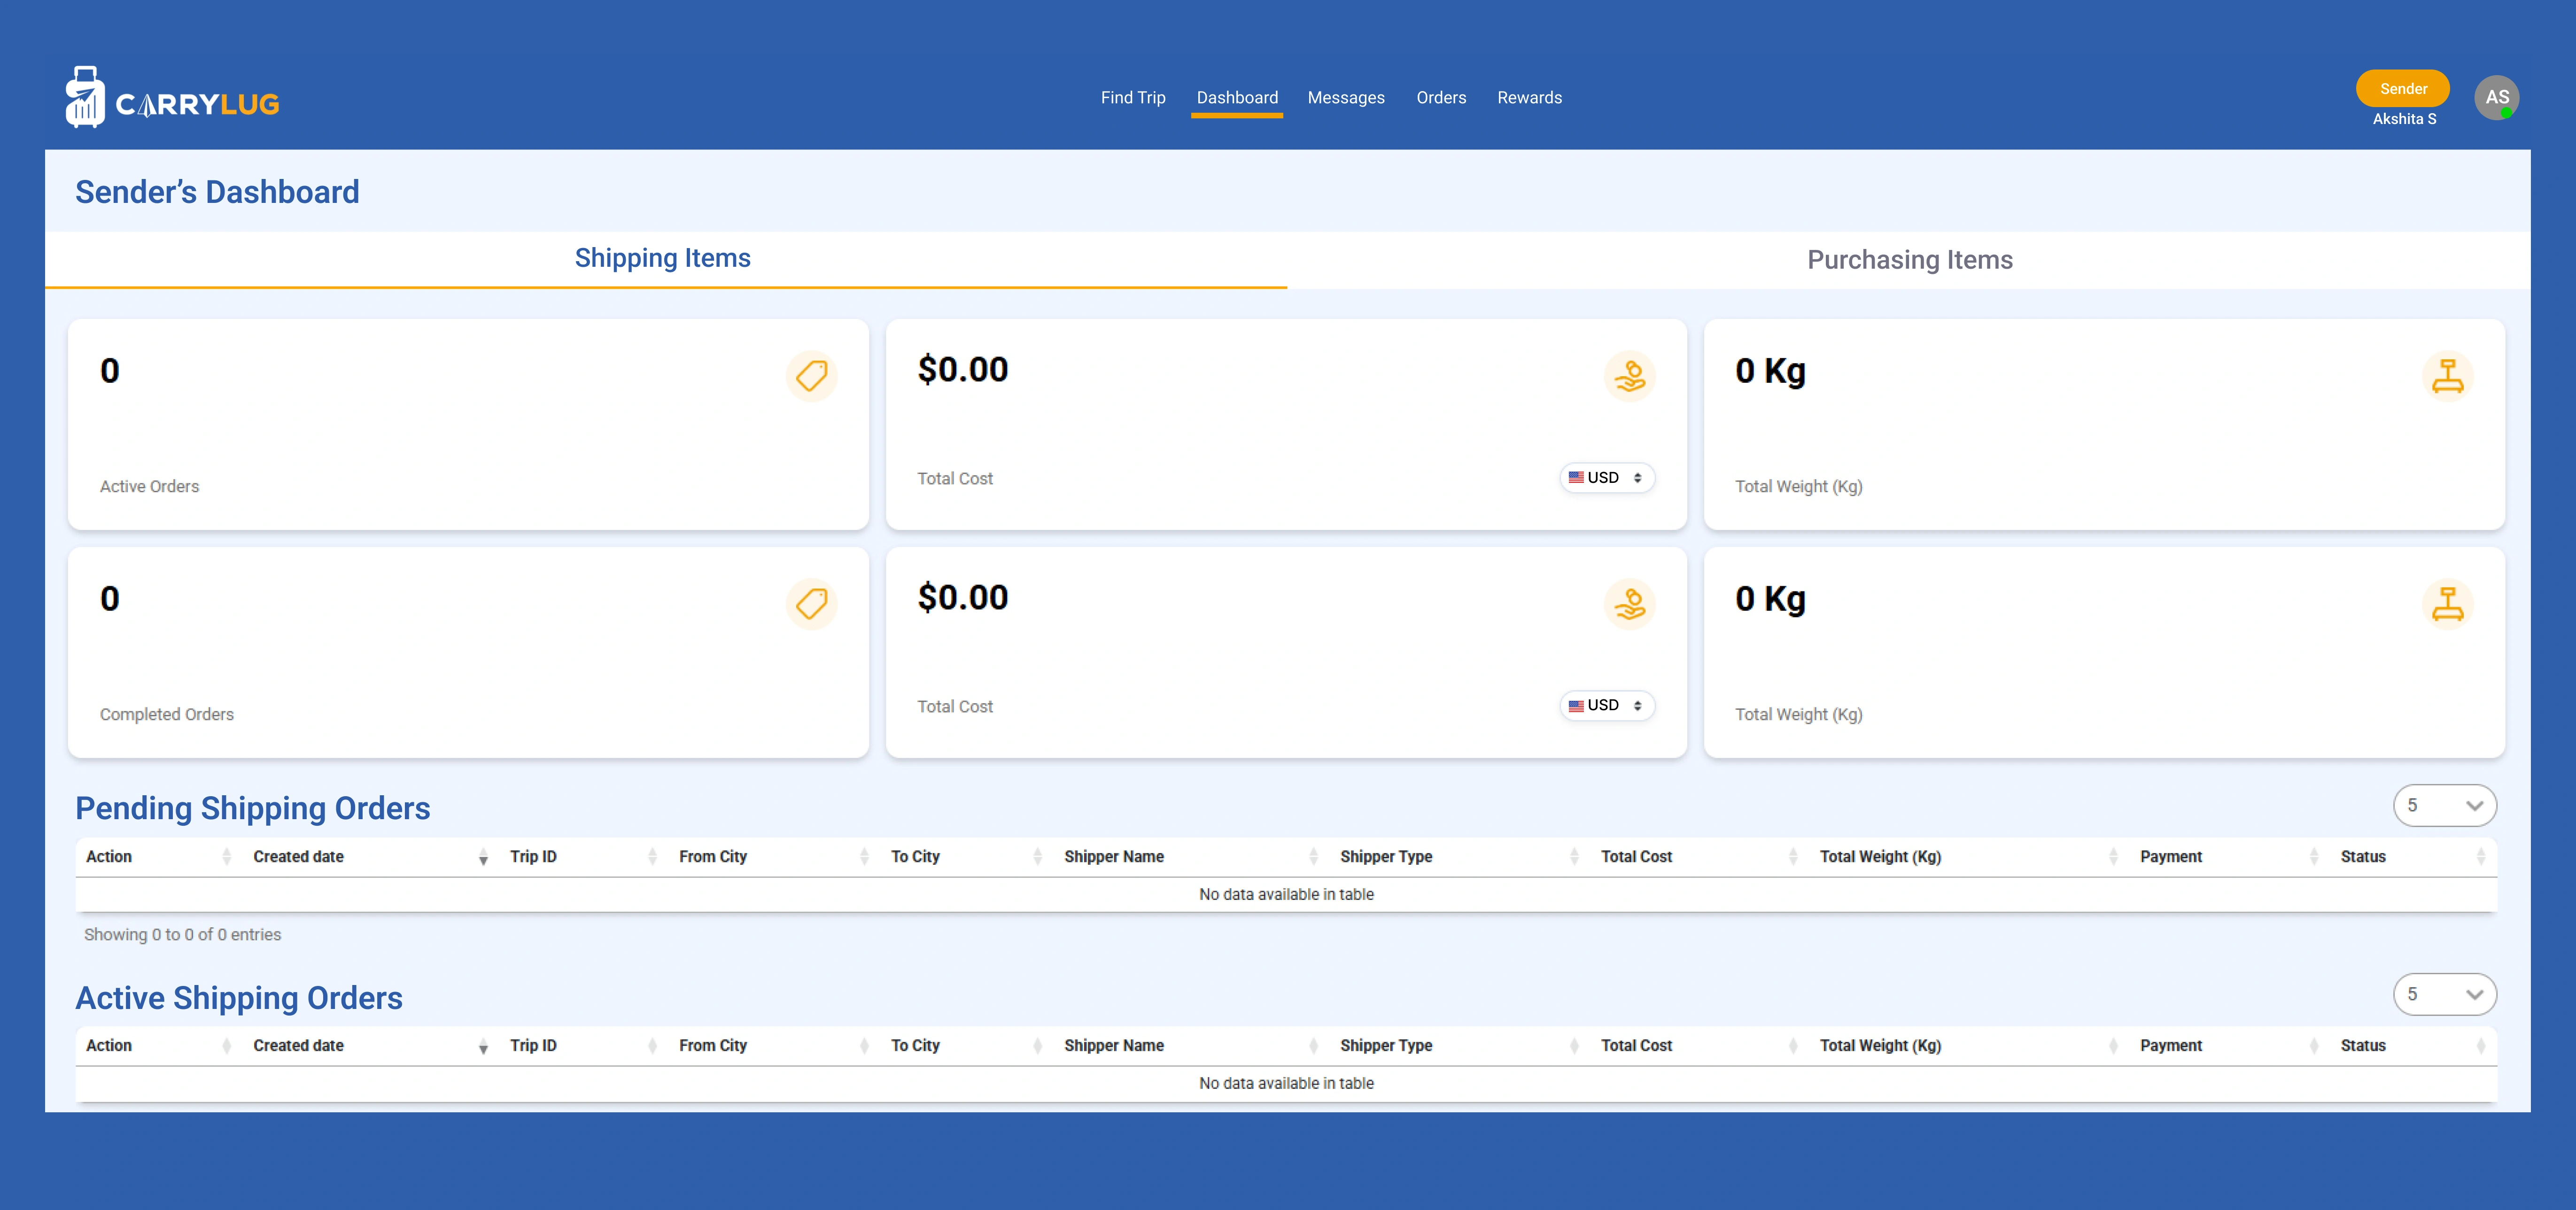Click the CarryLug logo
This screenshot has width=2576, height=1210.
[172, 98]
